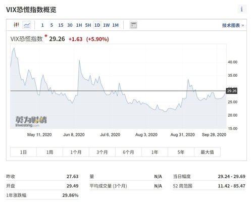Switch interval to 1W
Screen dimensions: 252x202
[x=107, y=25]
